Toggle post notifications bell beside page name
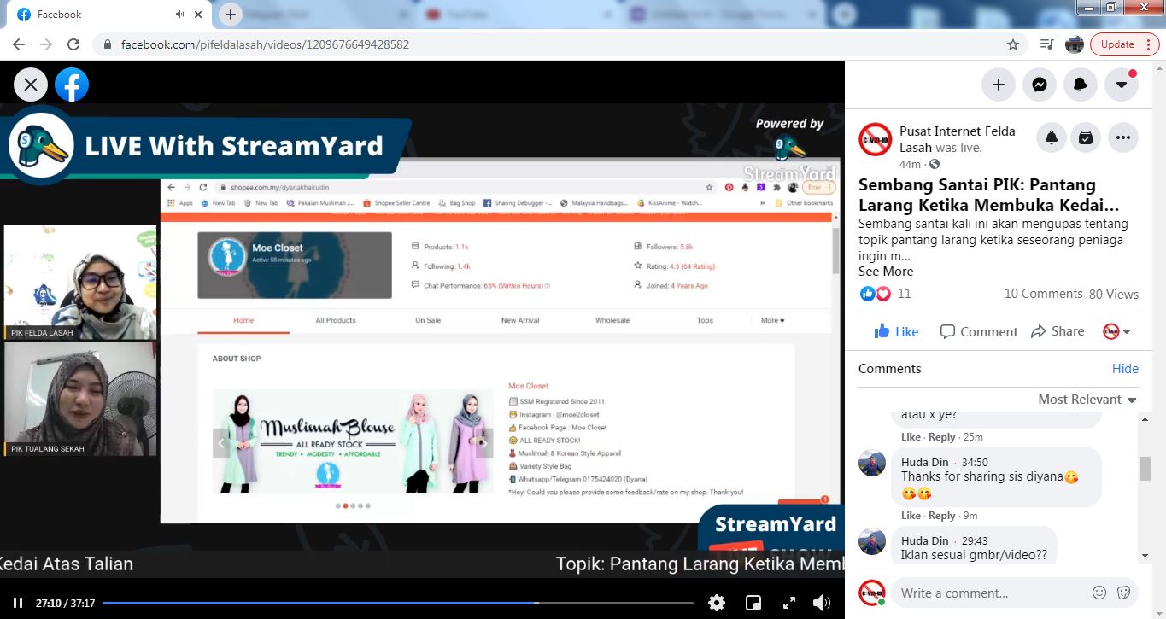 pyautogui.click(x=1052, y=137)
